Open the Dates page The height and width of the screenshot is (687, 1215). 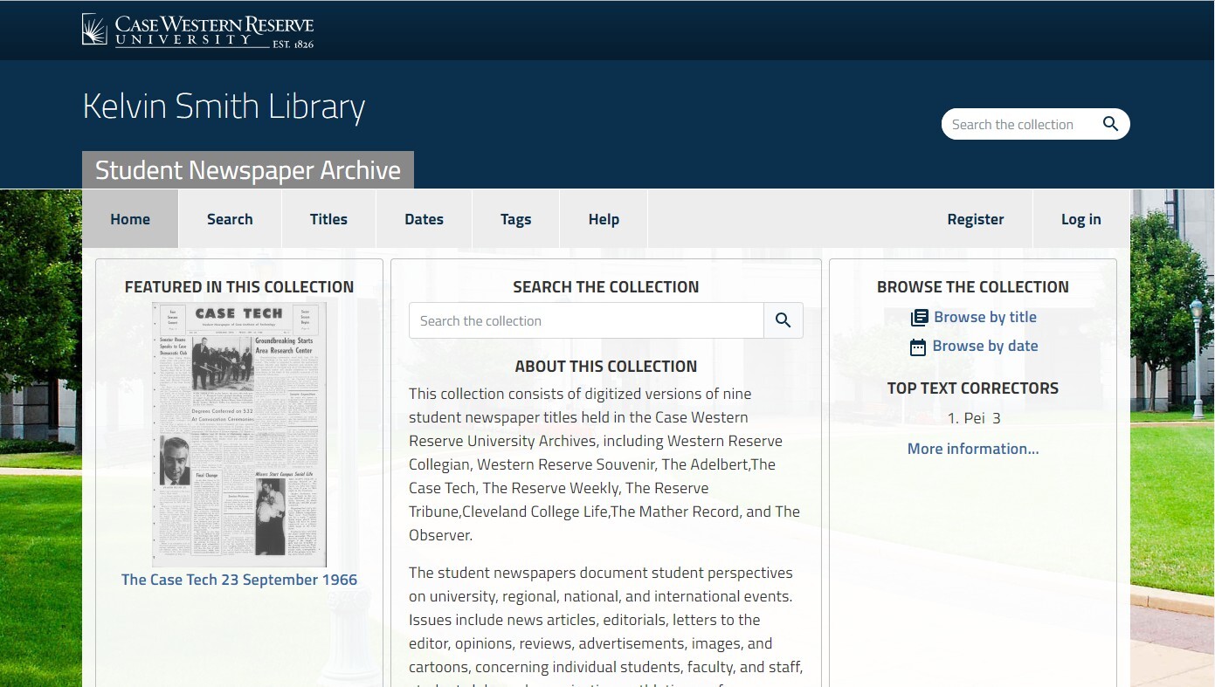[x=424, y=219]
